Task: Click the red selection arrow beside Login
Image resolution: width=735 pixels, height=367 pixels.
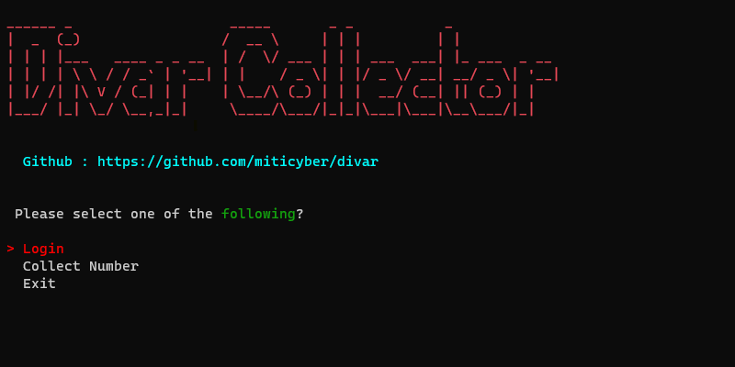Action: point(10,249)
